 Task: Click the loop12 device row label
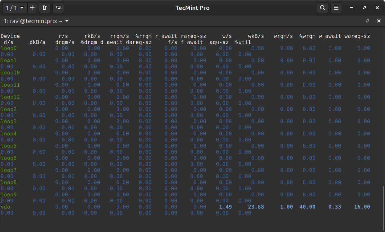tap(10, 97)
